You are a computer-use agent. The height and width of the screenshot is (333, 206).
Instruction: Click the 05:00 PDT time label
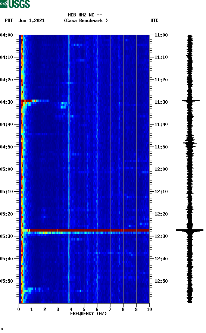pos(6,169)
